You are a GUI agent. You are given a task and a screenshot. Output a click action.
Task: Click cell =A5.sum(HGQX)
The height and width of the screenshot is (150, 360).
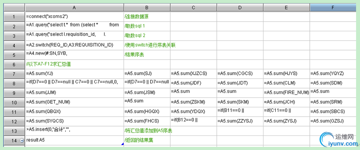pyautogui.click(x=147, y=112)
